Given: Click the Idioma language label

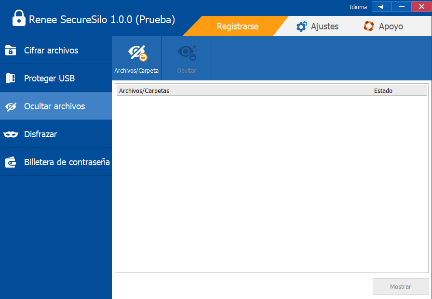Looking at the screenshot, I should 358,7.
